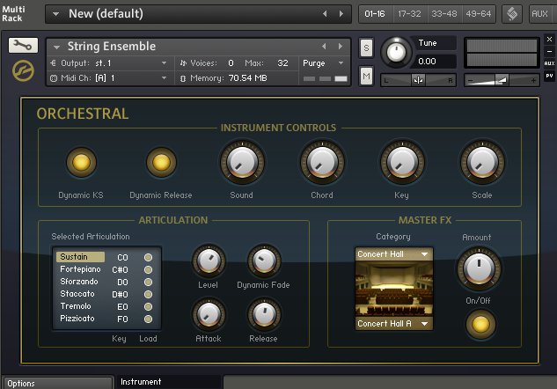Click the gold circular instrument logo icon
This screenshot has width=557, height=389.
(x=23, y=70)
